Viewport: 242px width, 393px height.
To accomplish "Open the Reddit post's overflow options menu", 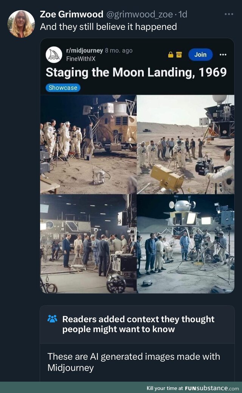I will pos(223,55).
